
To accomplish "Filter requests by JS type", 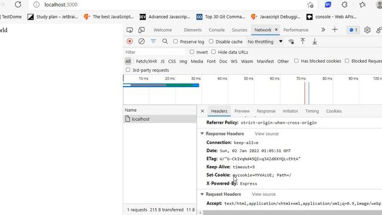I will click(162, 62).
